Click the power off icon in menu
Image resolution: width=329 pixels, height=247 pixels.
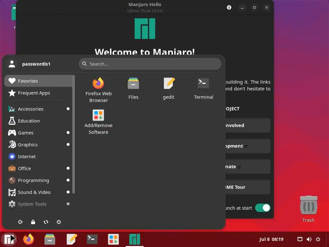coord(59,222)
